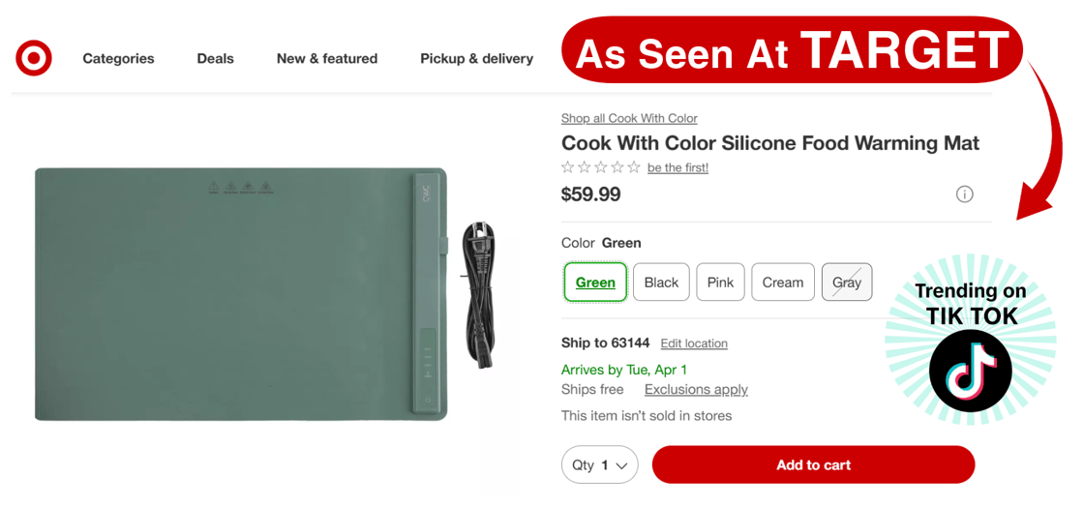Open the Deals menu item

click(215, 58)
